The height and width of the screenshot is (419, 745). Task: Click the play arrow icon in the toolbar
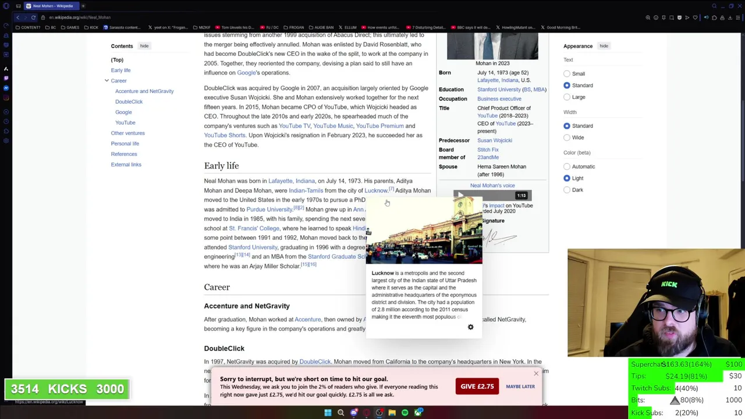click(x=687, y=17)
